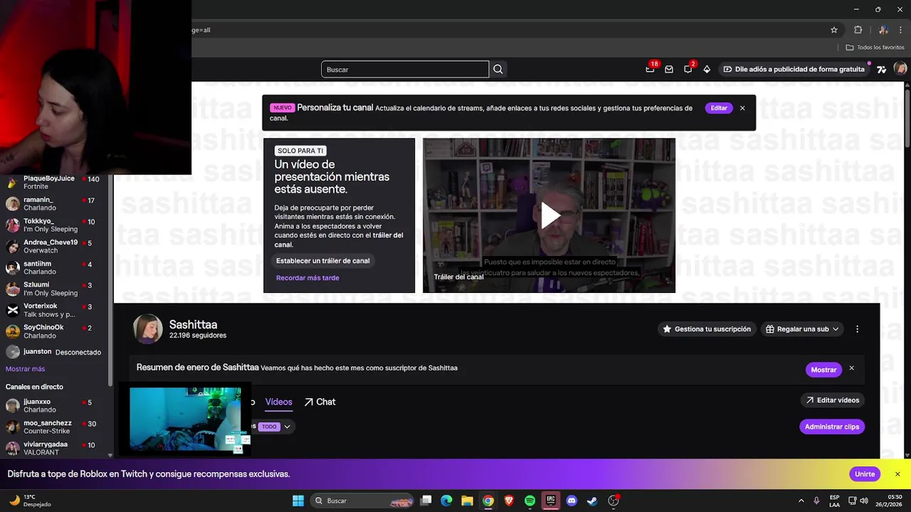The image size is (911, 512).
Task: Switch to Google Chrome in the taskbar
Action: (x=488, y=501)
